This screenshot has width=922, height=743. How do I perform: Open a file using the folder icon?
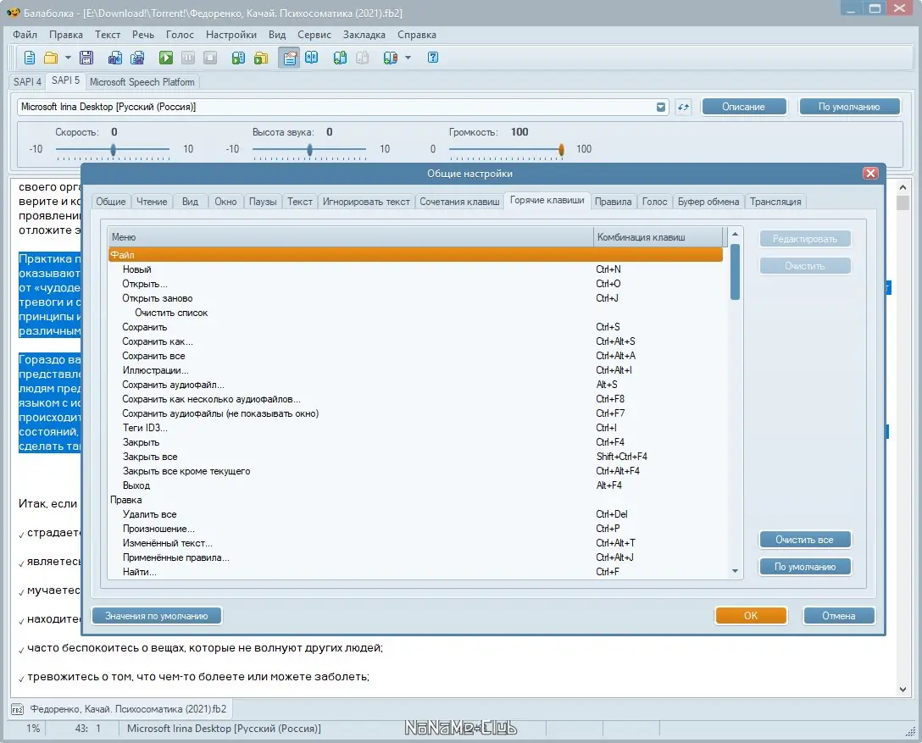51,58
